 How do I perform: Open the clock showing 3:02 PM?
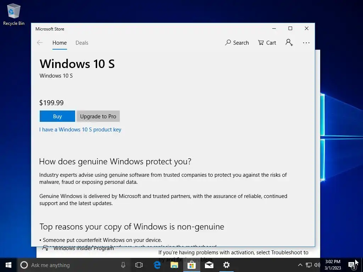tap(333, 265)
